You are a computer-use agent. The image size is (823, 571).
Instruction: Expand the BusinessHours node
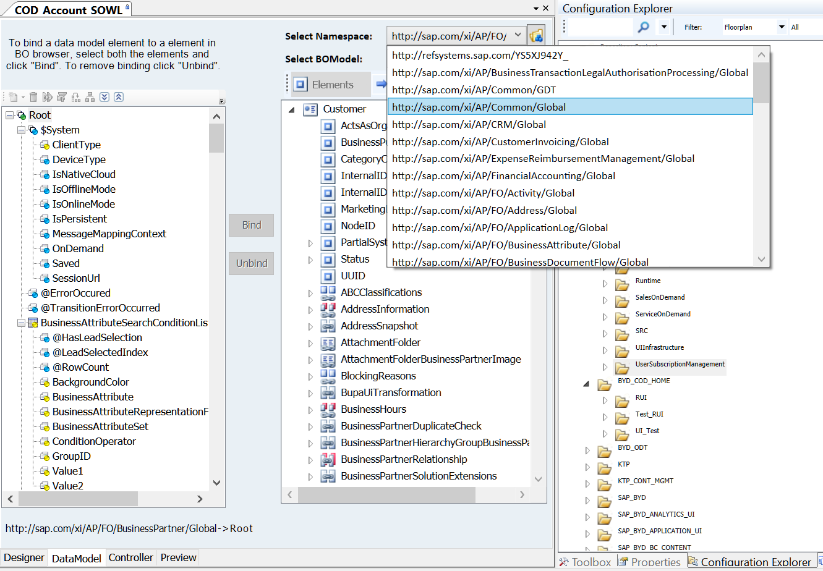[310, 410]
